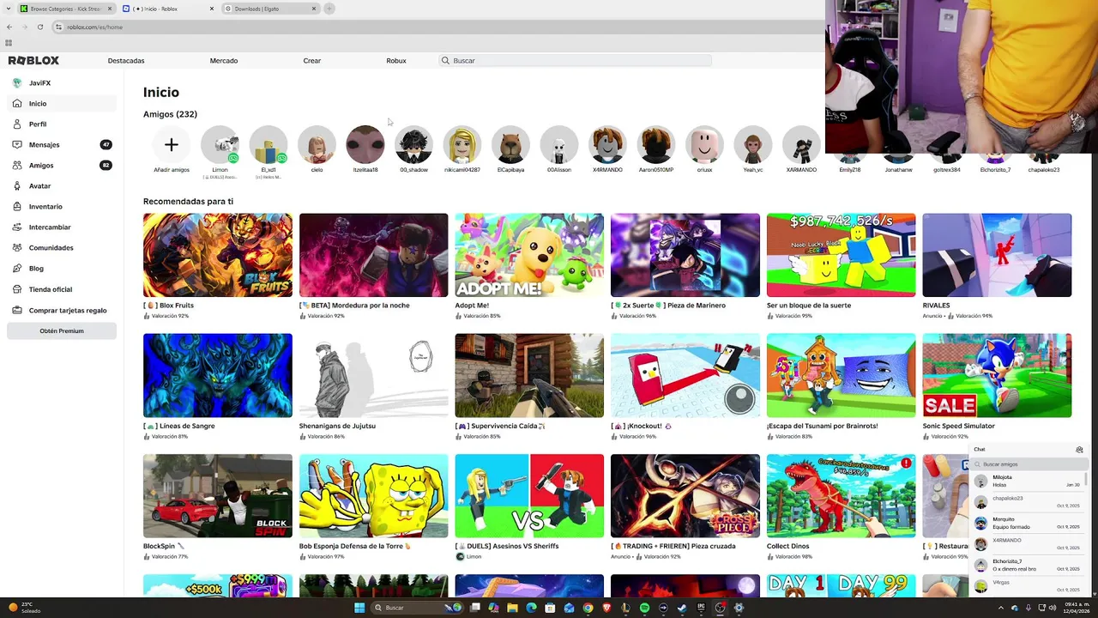This screenshot has height=618, width=1098.
Task: Open JaviFX profile avatar in sidebar
Action: (17, 83)
